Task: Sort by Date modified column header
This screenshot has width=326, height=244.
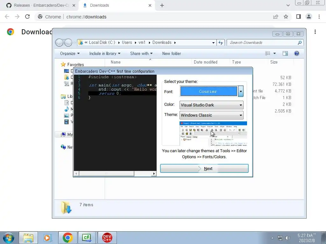Action: [206, 62]
